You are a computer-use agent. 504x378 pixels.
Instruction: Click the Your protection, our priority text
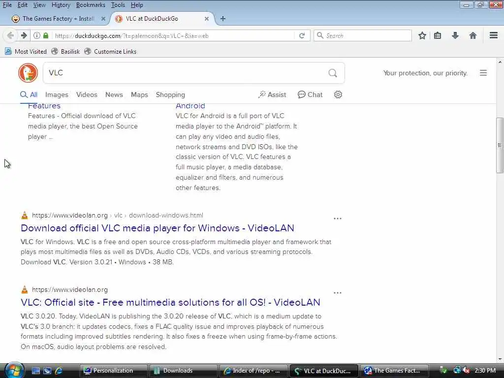click(425, 73)
